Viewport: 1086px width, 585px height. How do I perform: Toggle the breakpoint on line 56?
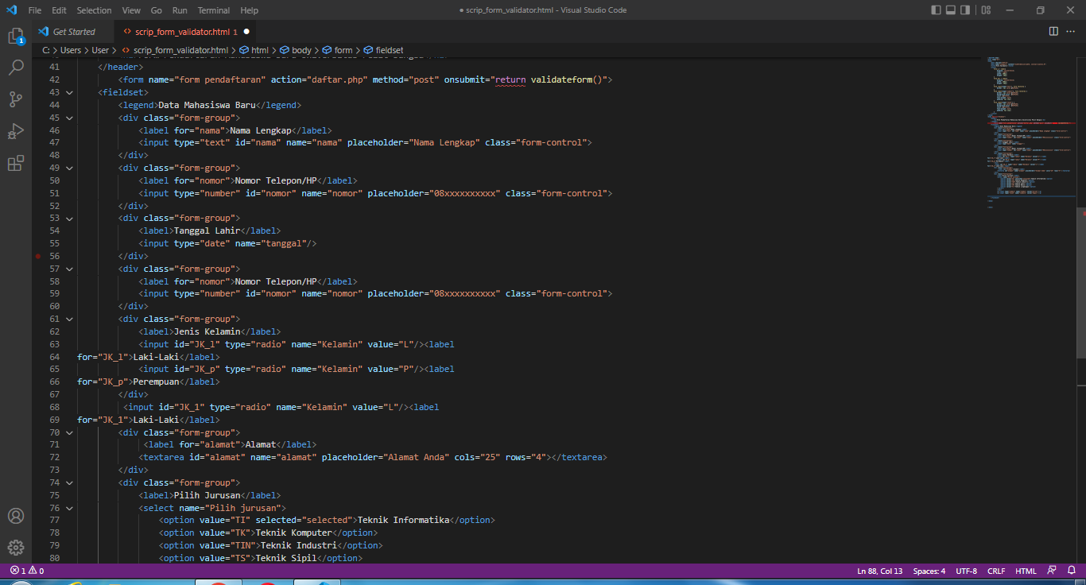37,256
